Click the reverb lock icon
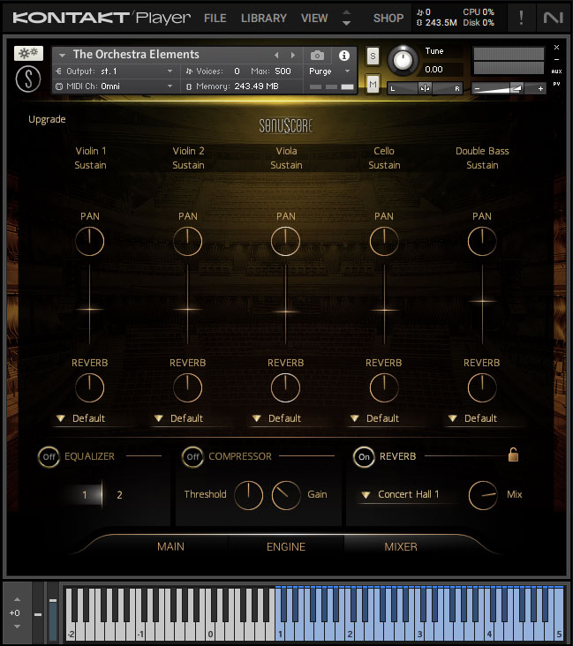This screenshot has height=646, width=573. coord(513,454)
